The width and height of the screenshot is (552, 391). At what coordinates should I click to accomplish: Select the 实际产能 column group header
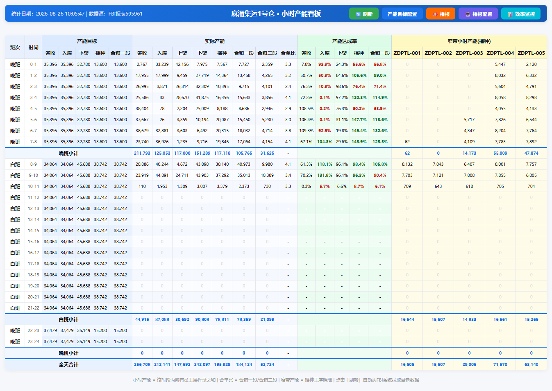coord(215,41)
